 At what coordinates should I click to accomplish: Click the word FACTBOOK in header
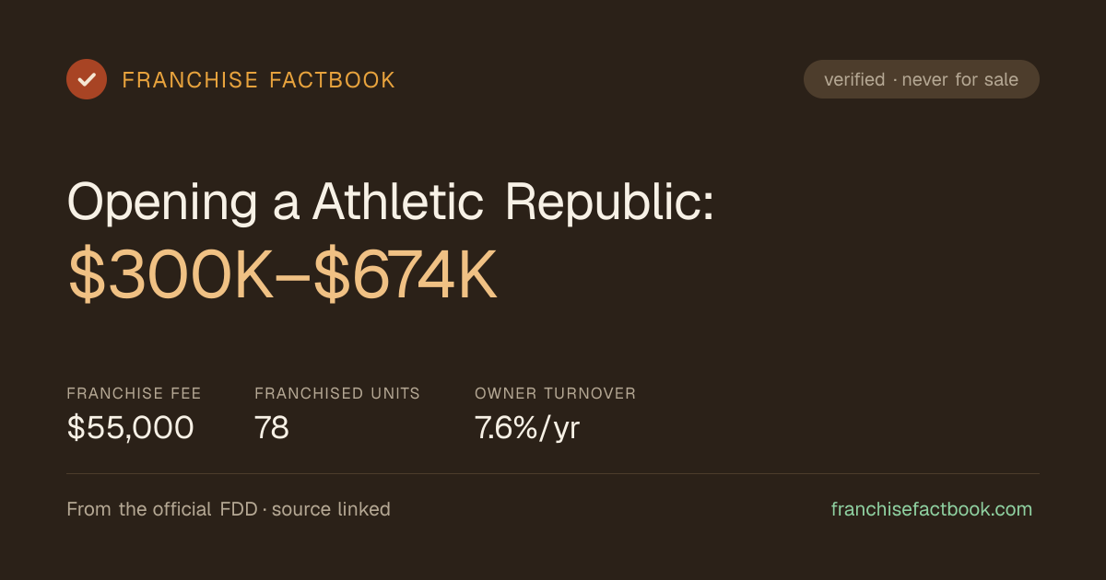[333, 80]
